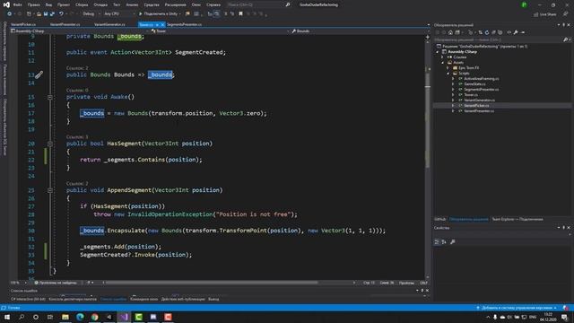Click the Refresh icon in Solution Explorer
Image resolution: width=574 pixels, height=323 pixels.
(x=487, y=32)
